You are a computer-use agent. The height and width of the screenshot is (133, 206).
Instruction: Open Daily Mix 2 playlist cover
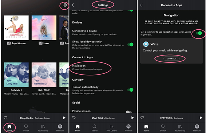44,75
